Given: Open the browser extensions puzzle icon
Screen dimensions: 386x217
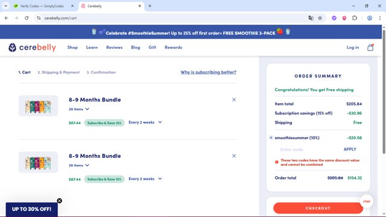Looking at the screenshot, I should [x=355, y=18].
